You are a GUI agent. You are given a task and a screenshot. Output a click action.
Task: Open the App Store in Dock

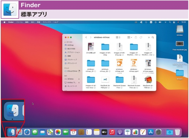click(151, 132)
